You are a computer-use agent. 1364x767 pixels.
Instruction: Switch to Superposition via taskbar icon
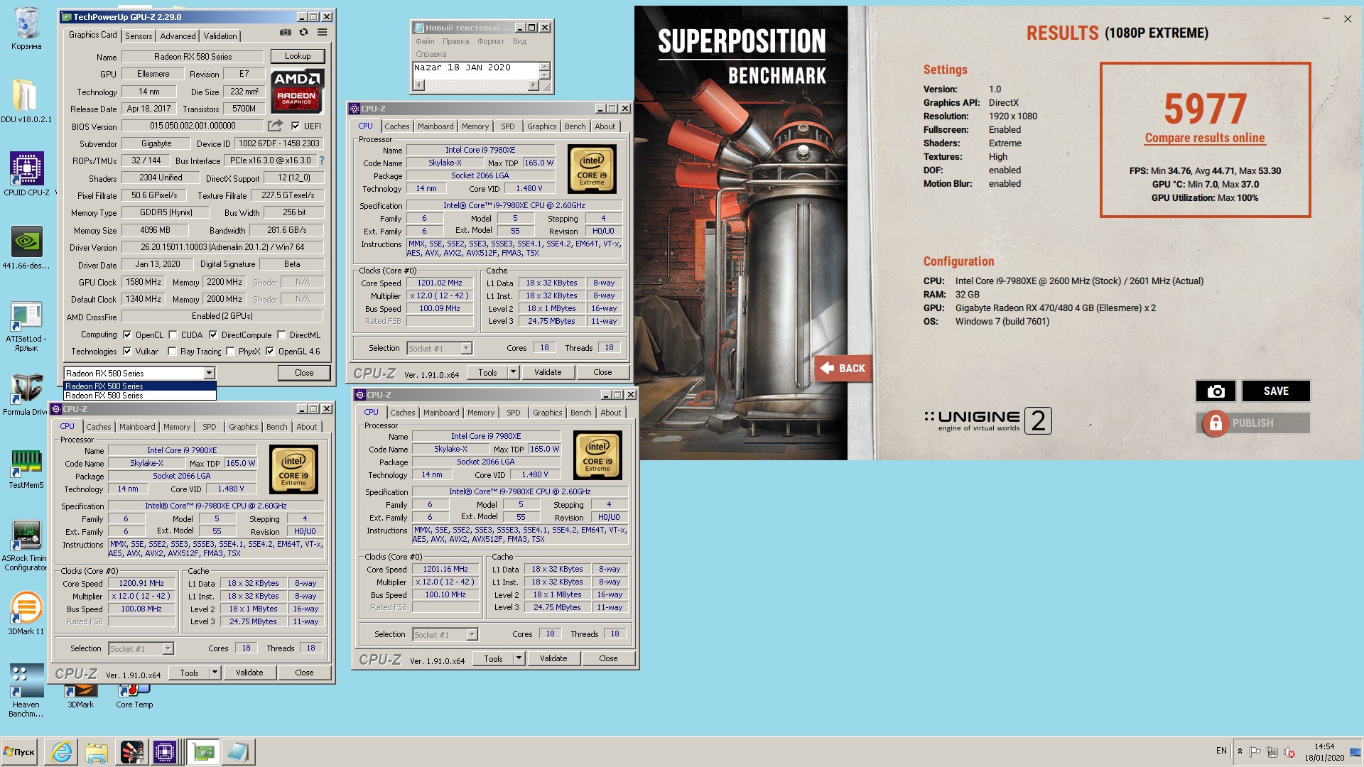point(131,751)
